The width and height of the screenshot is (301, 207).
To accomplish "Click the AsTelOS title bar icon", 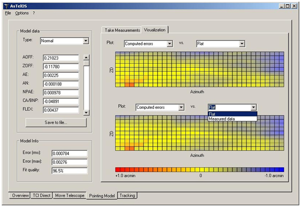I will click(x=6, y=4).
